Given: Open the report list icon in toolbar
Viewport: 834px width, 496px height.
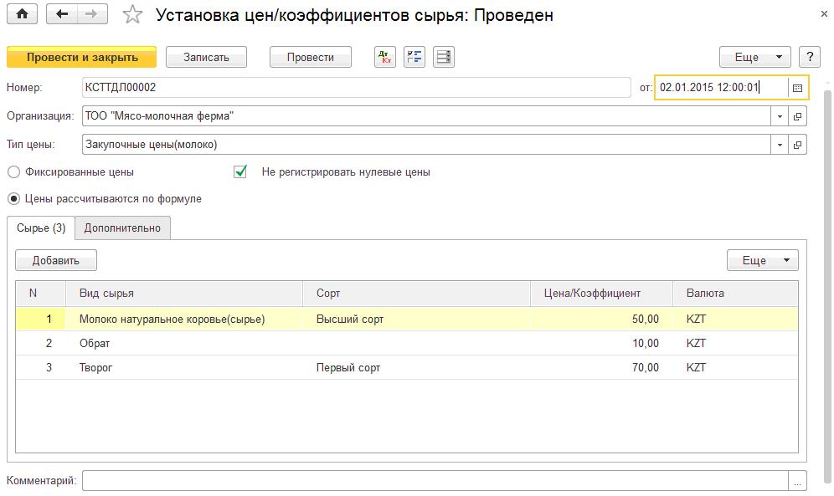Looking at the screenshot, I should pos(444,57).
